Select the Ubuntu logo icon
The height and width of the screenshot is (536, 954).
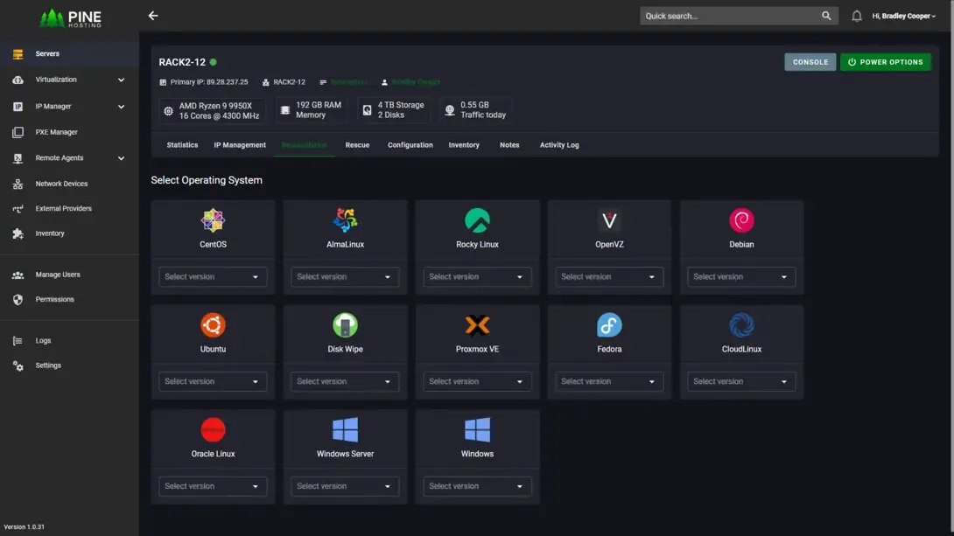coord(213,325)
